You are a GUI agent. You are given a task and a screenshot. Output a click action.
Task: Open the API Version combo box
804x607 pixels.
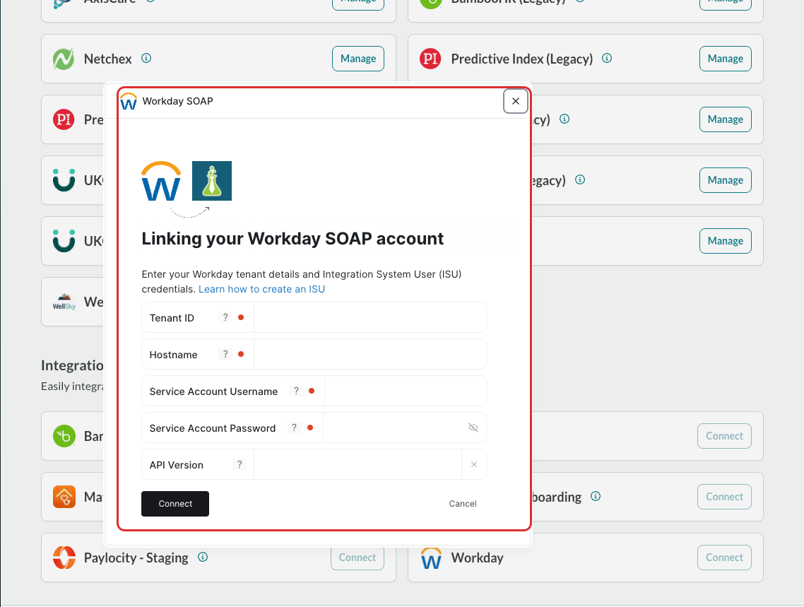pyautogui.click(x=358, y=464)
